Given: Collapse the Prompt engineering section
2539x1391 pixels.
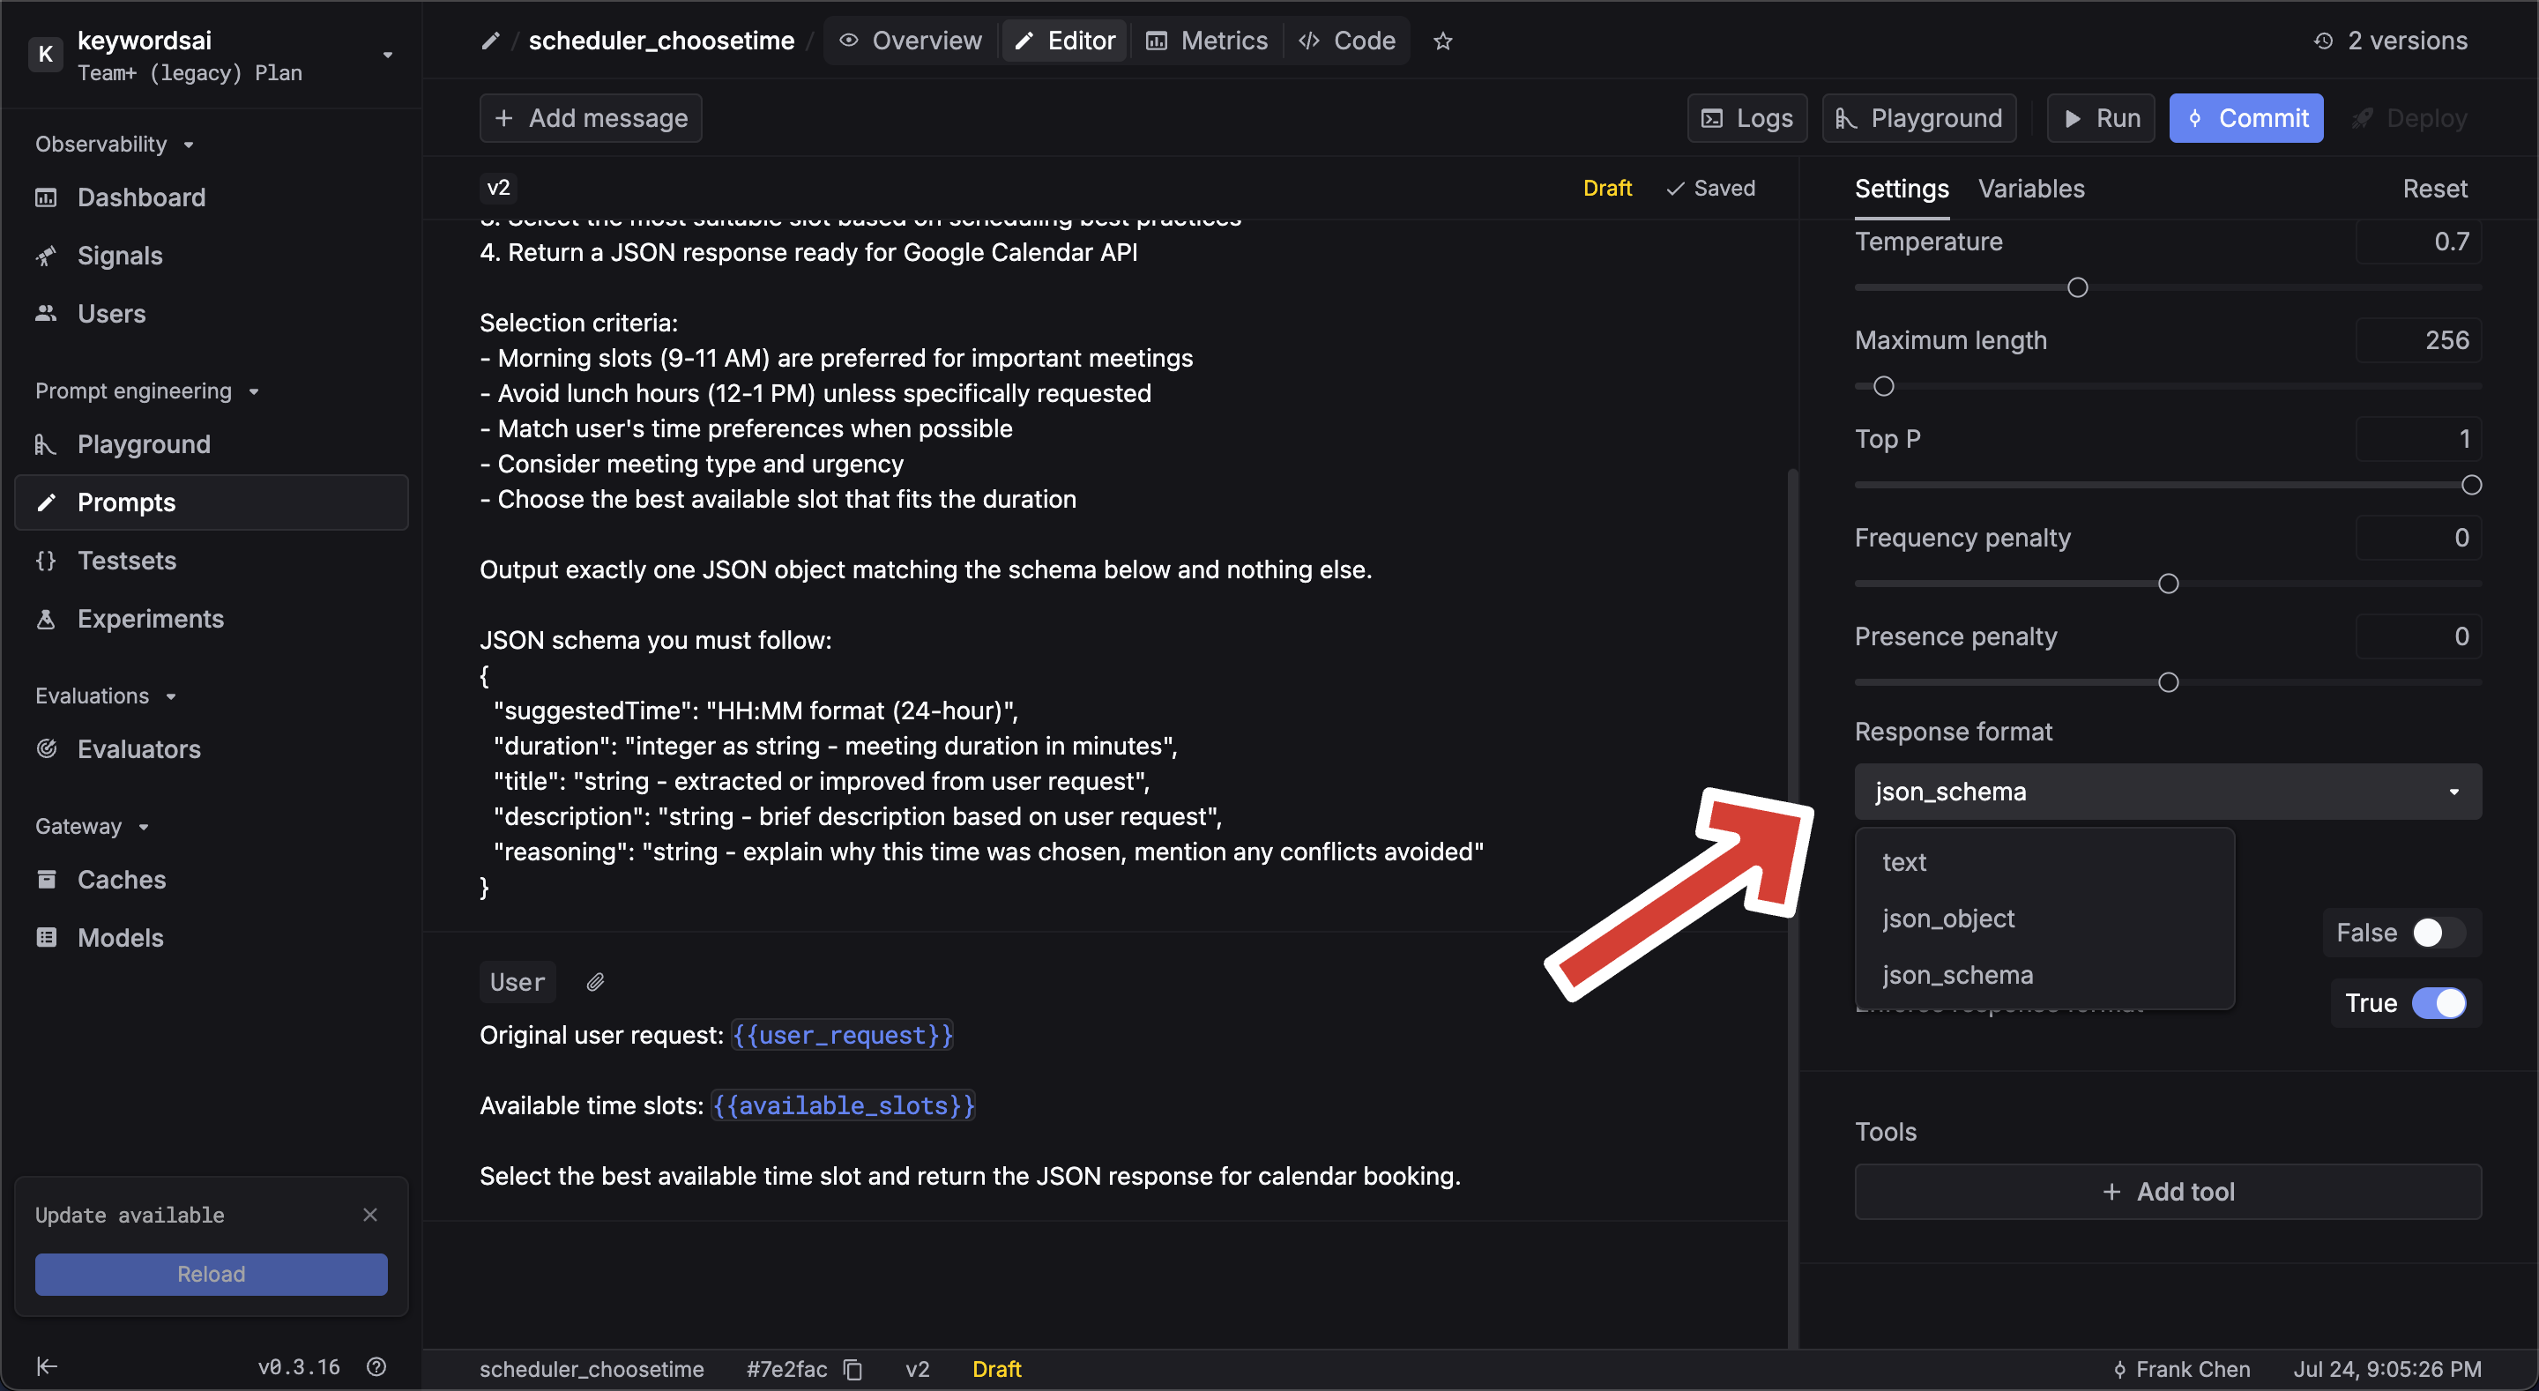Looking at the screenshot, I should tap(147, 391).
